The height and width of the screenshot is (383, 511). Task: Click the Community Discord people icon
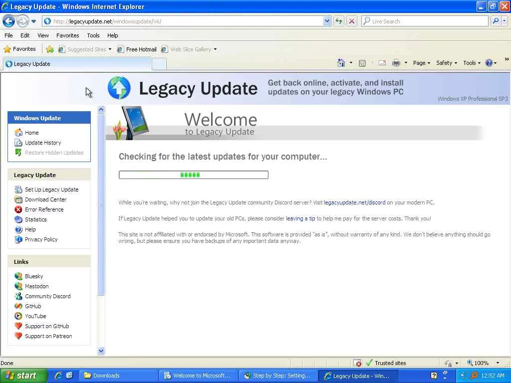pos(18,296)
